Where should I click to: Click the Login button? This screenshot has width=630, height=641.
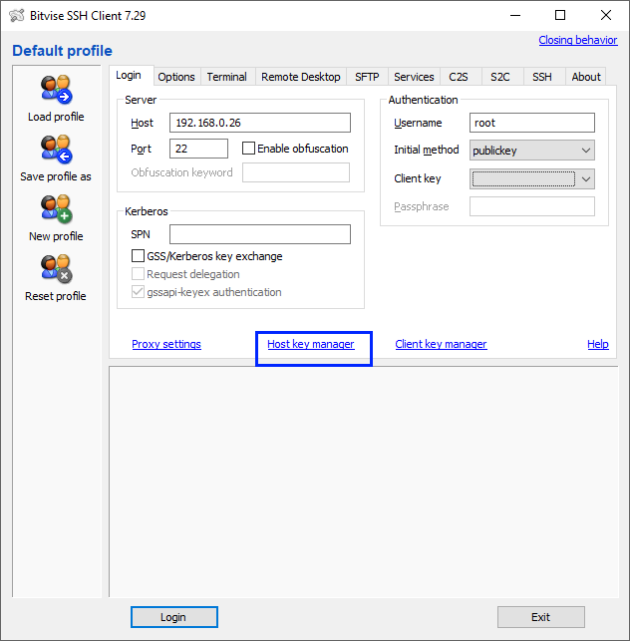click(x=174, y=617)
